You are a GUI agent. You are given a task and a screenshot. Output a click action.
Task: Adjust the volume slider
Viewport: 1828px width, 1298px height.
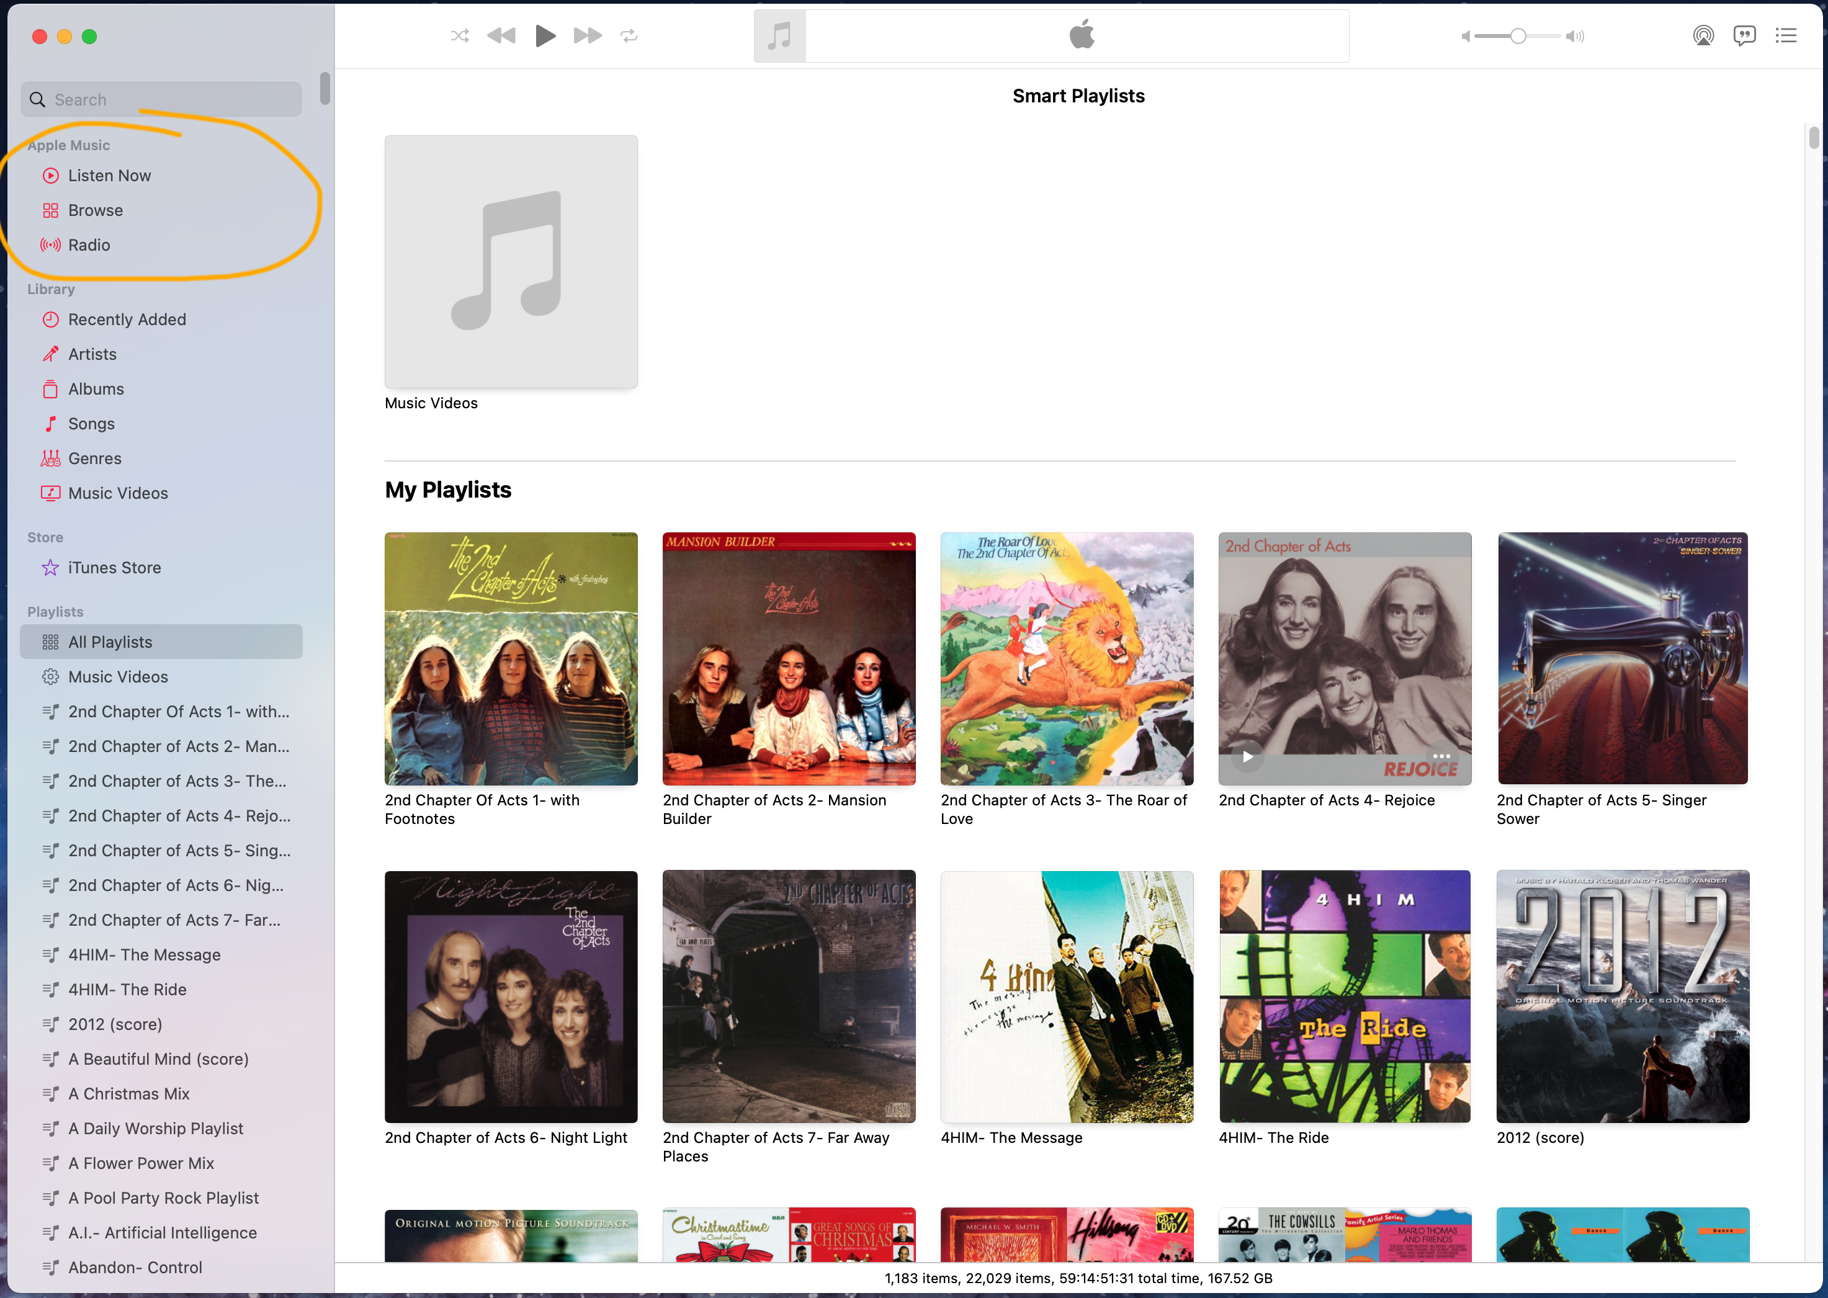[x=1517, y=36]
